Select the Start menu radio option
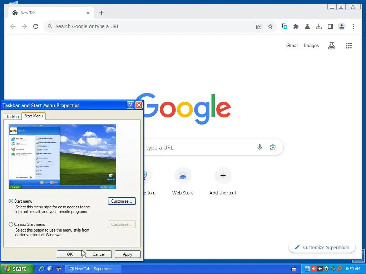366x274 pixels. (11, 201)
